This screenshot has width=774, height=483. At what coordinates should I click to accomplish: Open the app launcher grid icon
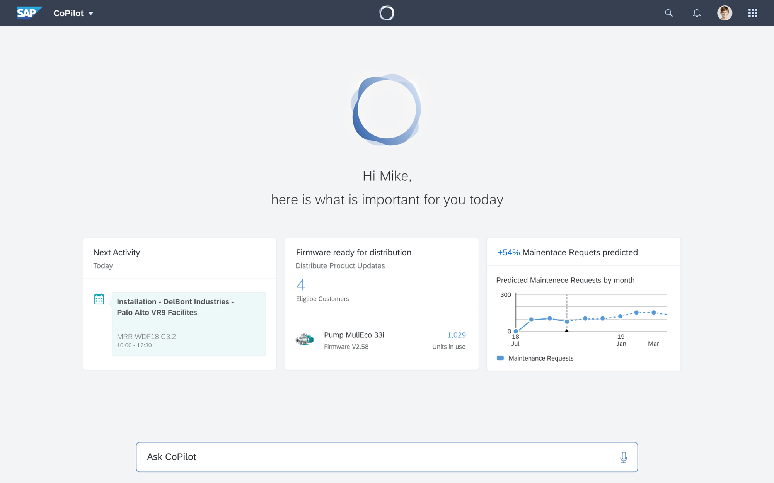coord(752,13)
